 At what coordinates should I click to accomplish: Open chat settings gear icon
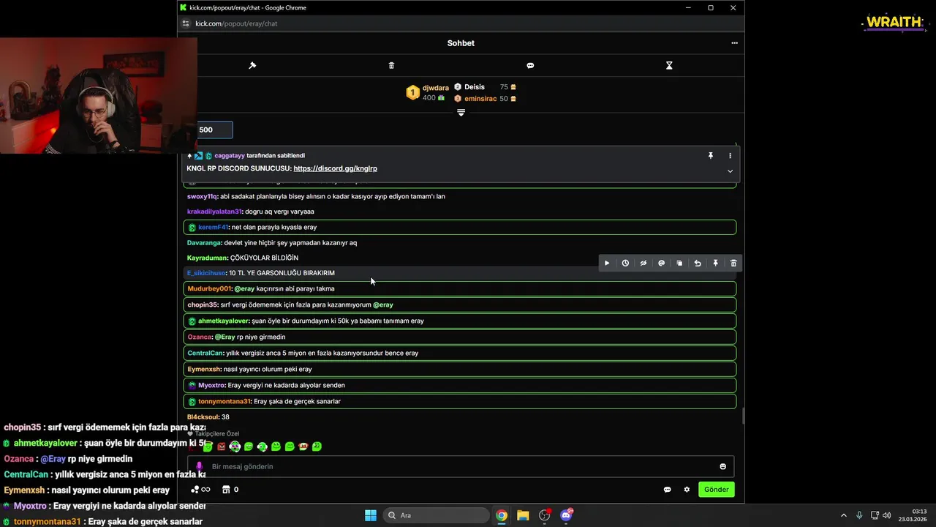[687, 490]
